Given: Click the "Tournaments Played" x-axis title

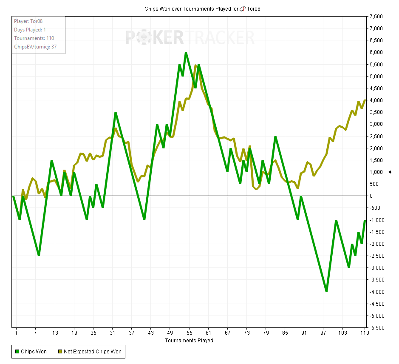Looking at the screenshot, I should pyautogui.click(x=189, y=341).
